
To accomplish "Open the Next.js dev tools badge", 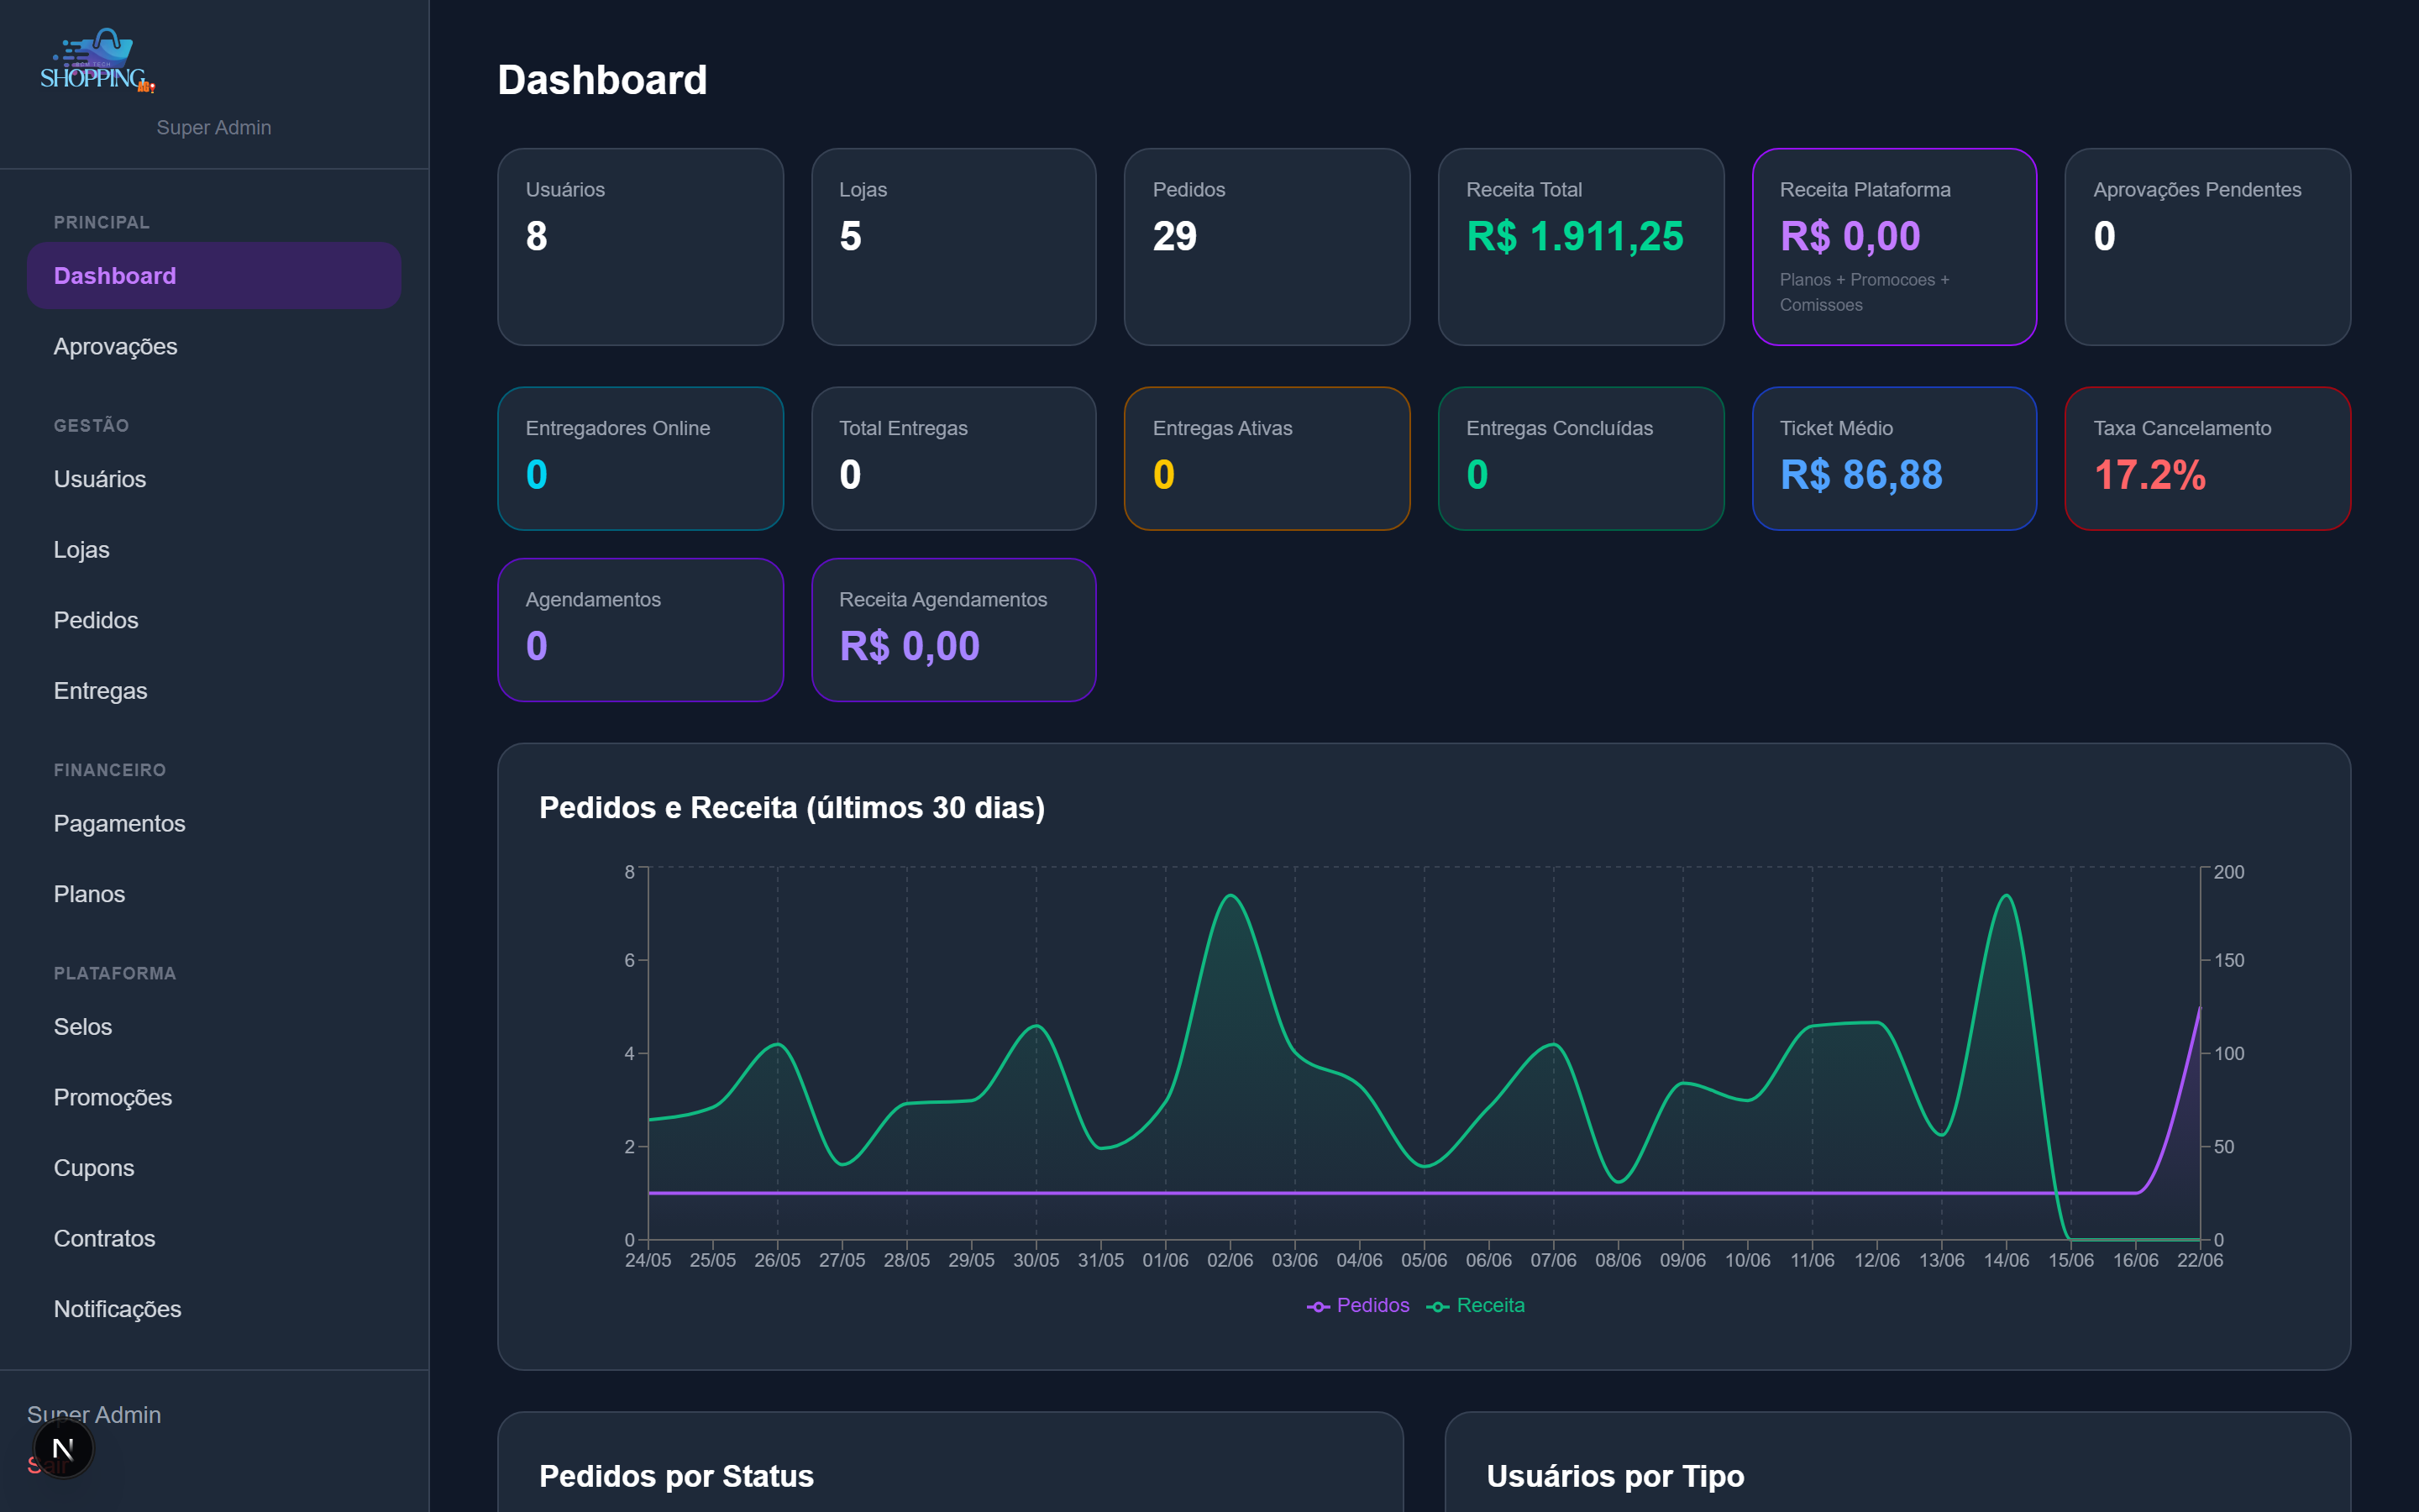I will 63,1448.
